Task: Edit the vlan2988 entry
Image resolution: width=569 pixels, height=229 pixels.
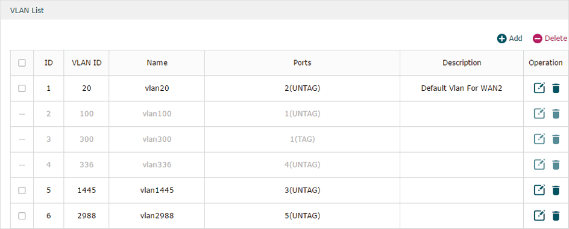Action: pyautogui.click(x=539, y=216)
